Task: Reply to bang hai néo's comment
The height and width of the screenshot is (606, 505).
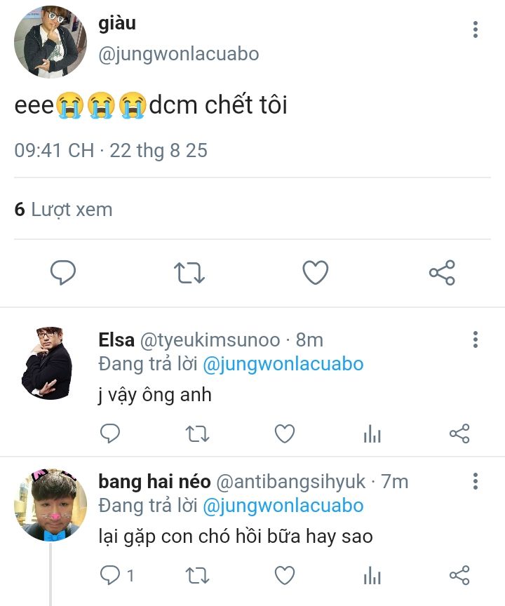Action: [110, 576]
